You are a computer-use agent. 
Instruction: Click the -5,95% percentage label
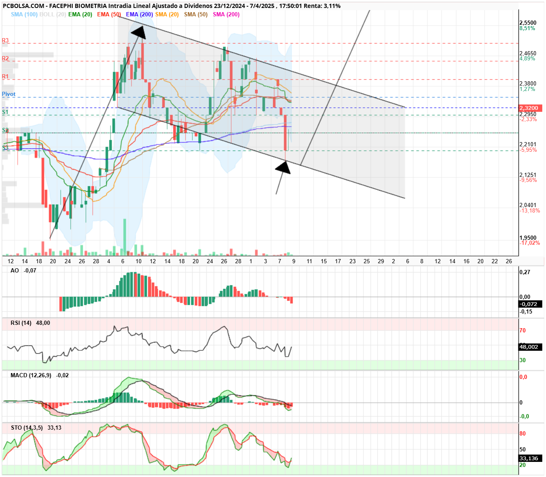pos(528,150)
